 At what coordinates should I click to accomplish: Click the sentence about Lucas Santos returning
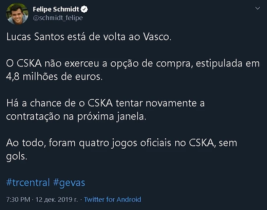(89, 37)
